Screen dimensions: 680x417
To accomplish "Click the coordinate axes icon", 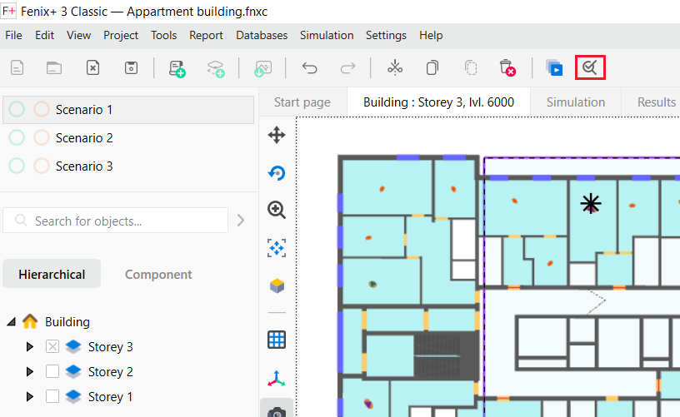I will coord(277,379).
